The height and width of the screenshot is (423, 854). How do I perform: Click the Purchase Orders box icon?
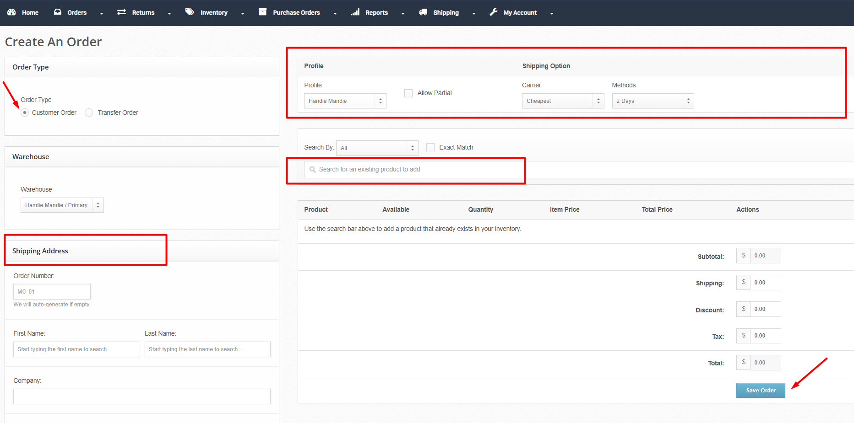(x=262, y=12)
